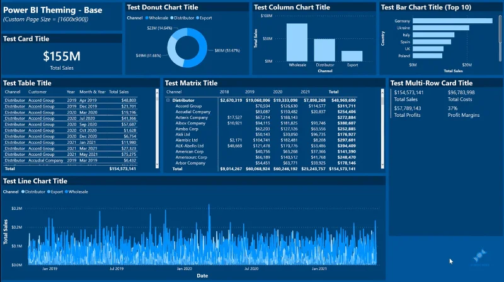
Task: Click the table's scroll-up arrow
Action: coord(157,92)
